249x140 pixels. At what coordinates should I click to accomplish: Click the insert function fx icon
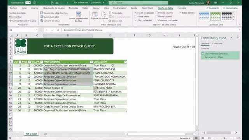[x=58, y=30]
